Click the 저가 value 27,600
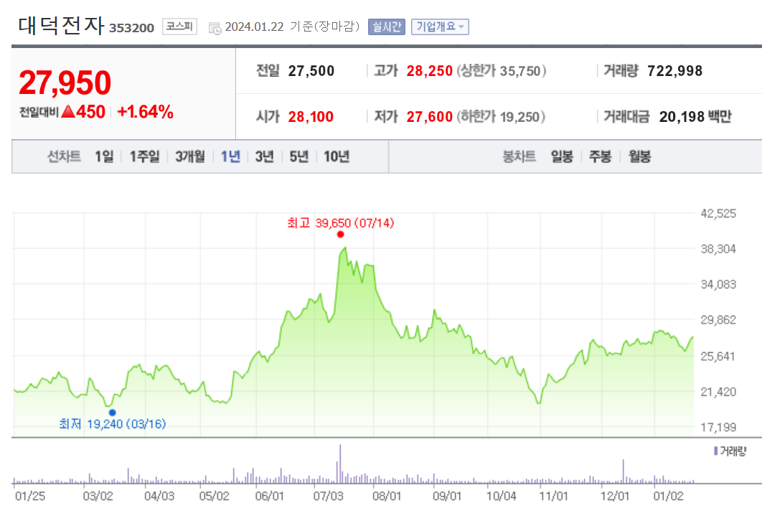 coord(430,117)
